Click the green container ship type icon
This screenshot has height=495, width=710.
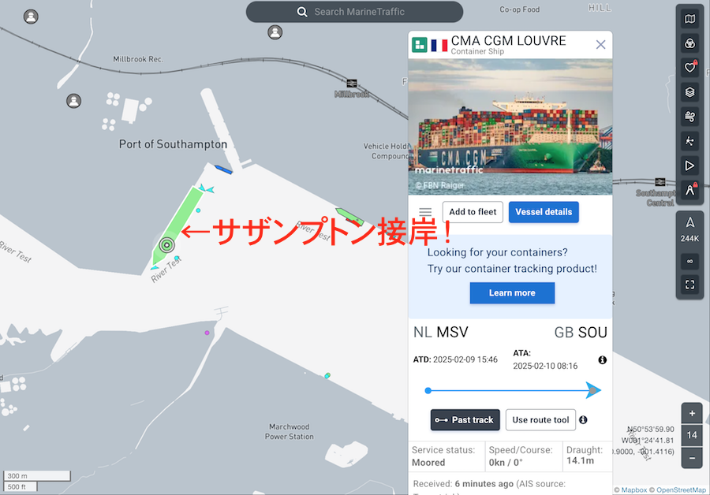point(420,45)
